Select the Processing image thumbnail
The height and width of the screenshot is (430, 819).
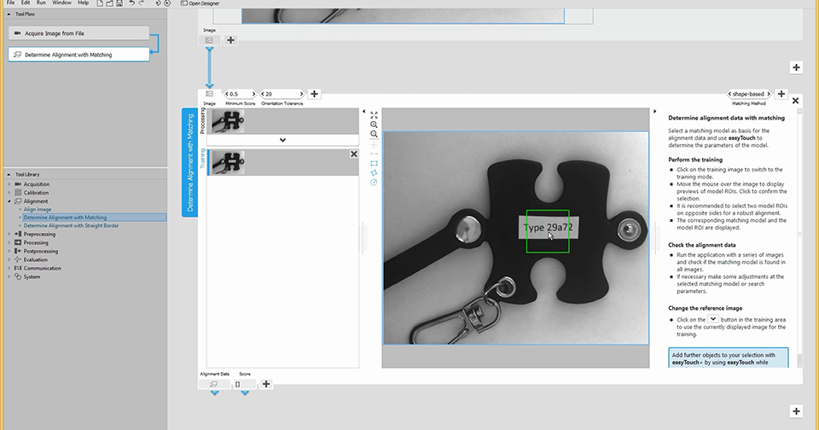pos(229,121)
